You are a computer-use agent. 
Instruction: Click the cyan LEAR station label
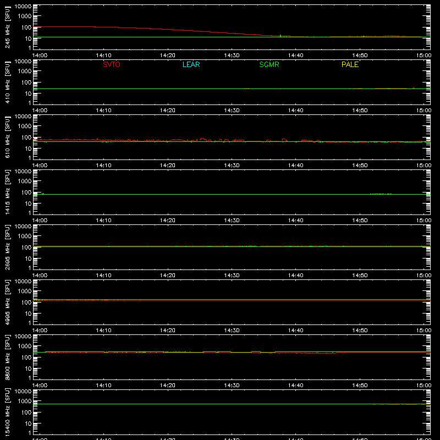tap(191, 64)
